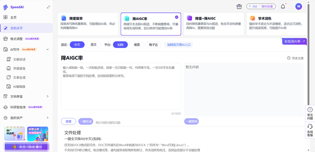Select the 学术润色 mode card

point(277,24)
